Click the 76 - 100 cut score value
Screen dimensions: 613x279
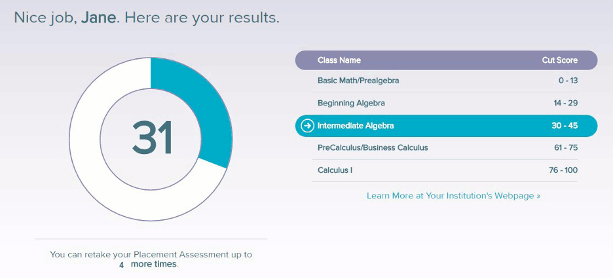point(563,170)
